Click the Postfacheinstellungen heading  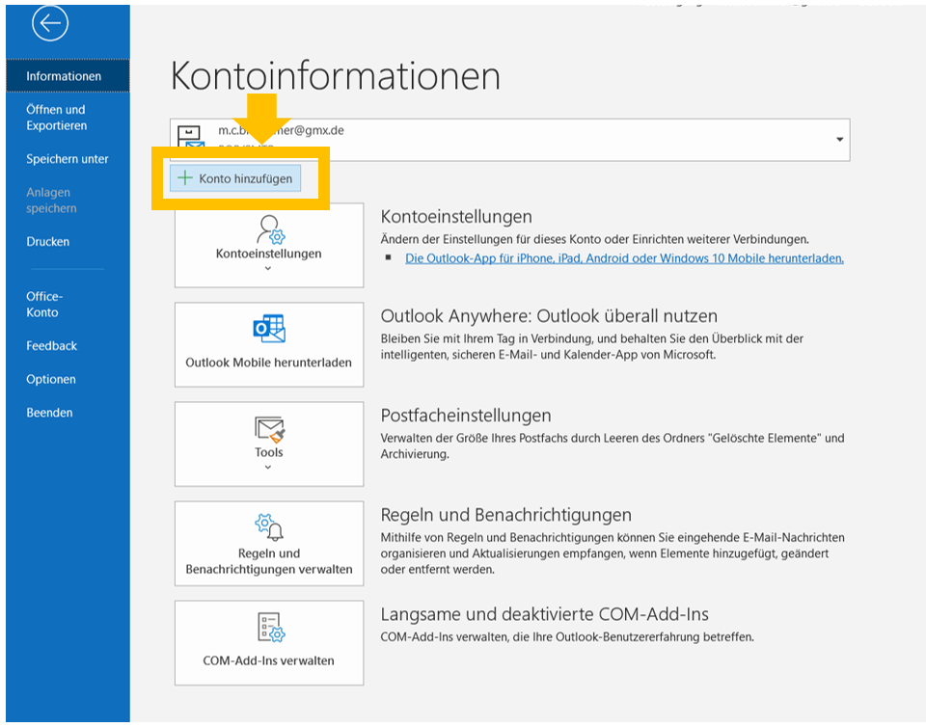pyautogui.click(x=466, y=416)
